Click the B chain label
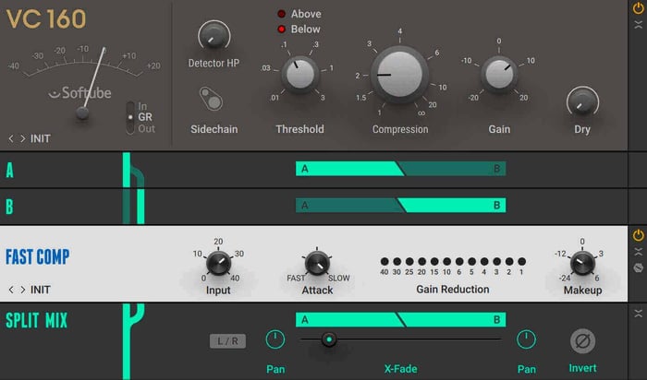647x380 pixels. (x=9, y=207)
